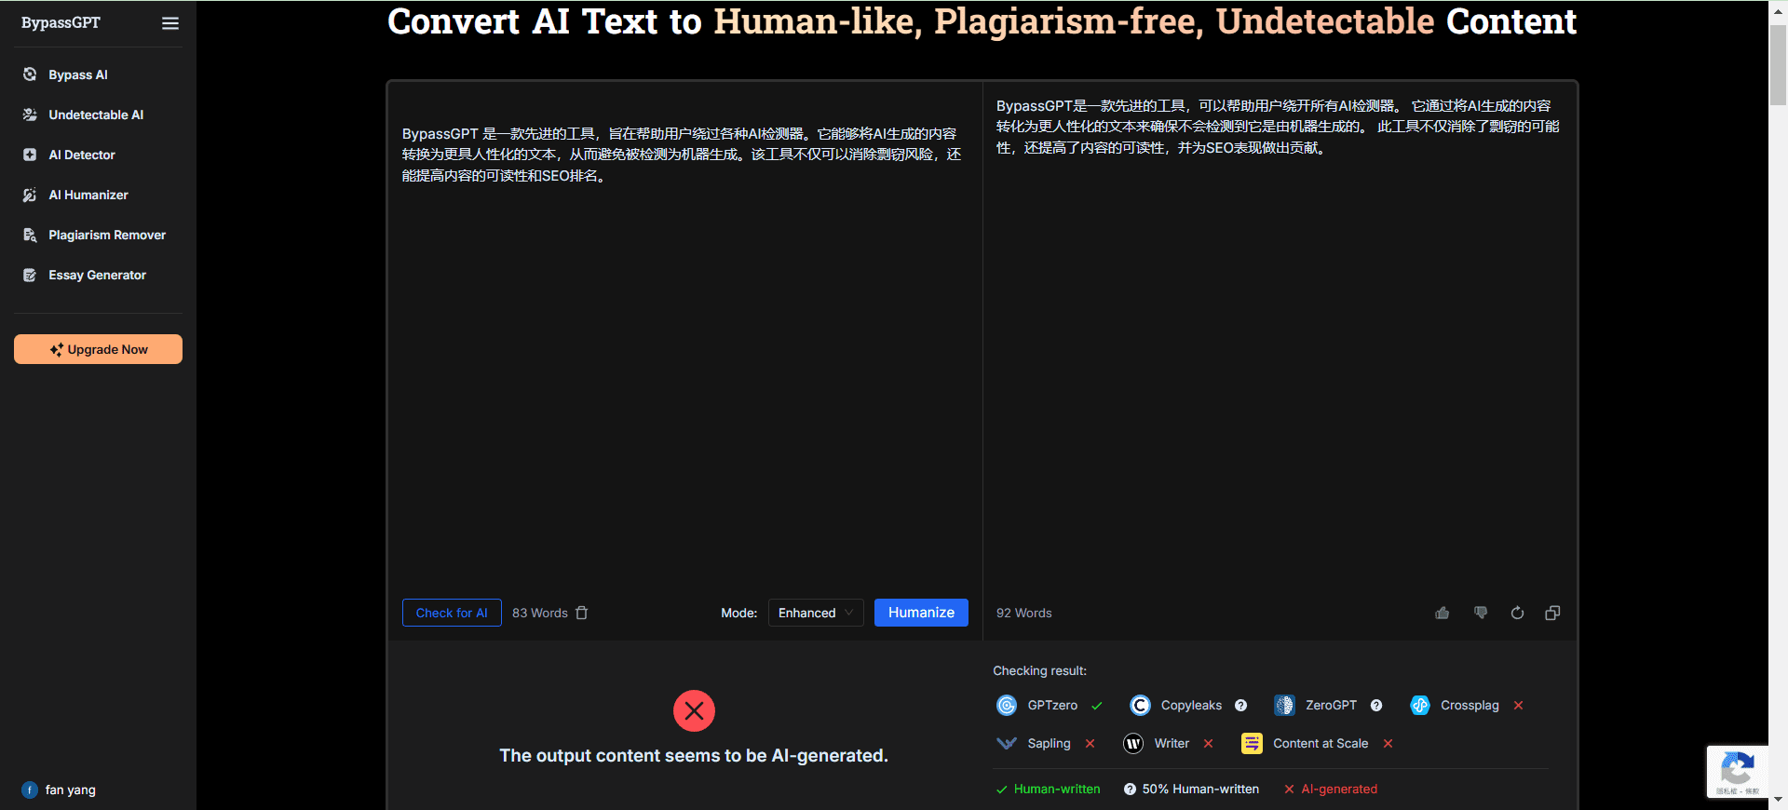Go to AI Detector page
Image resolution: width=1788 pixels, height=810 pixels.
[x=82, y=155]
